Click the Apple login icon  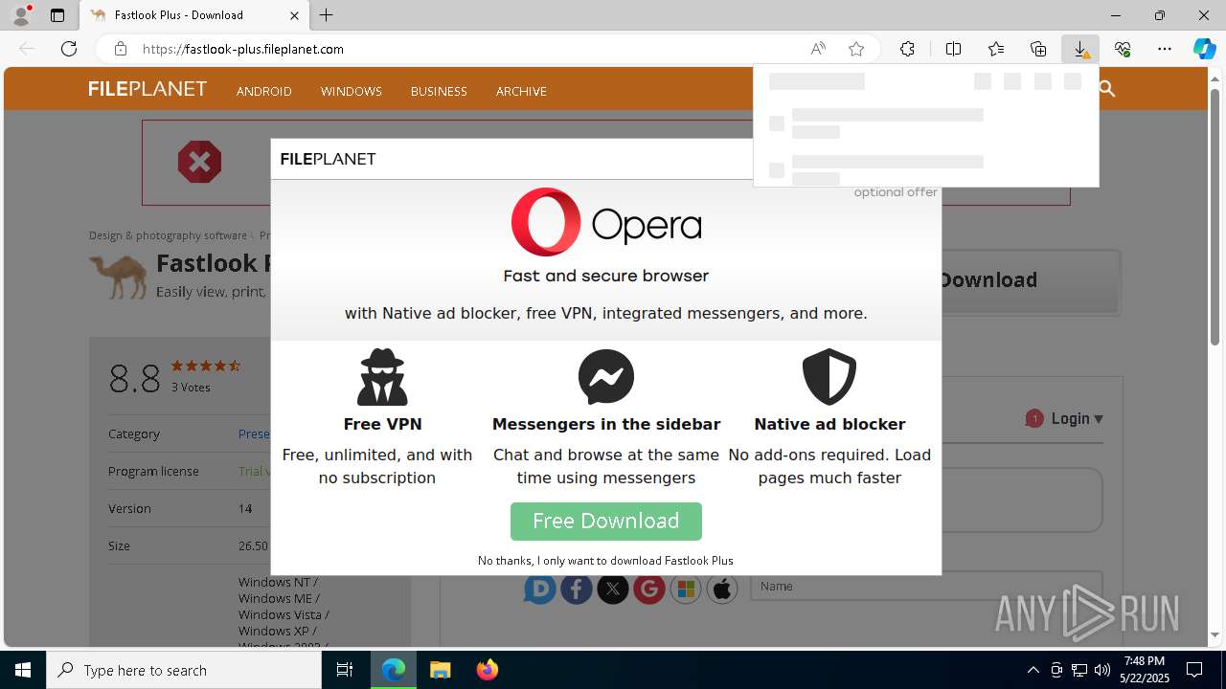(722, 589)
